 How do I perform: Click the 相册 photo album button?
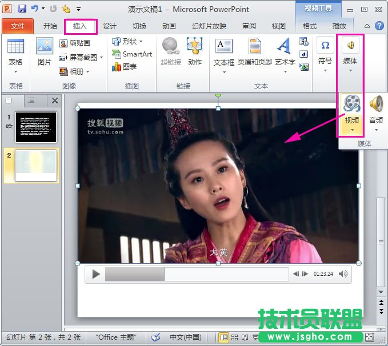click(71, 72)
